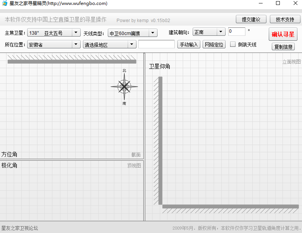This screenshot has height=233, width=302.
Task: Enable the 倒装天线 checkbox
Action: (x=233, y=45)
